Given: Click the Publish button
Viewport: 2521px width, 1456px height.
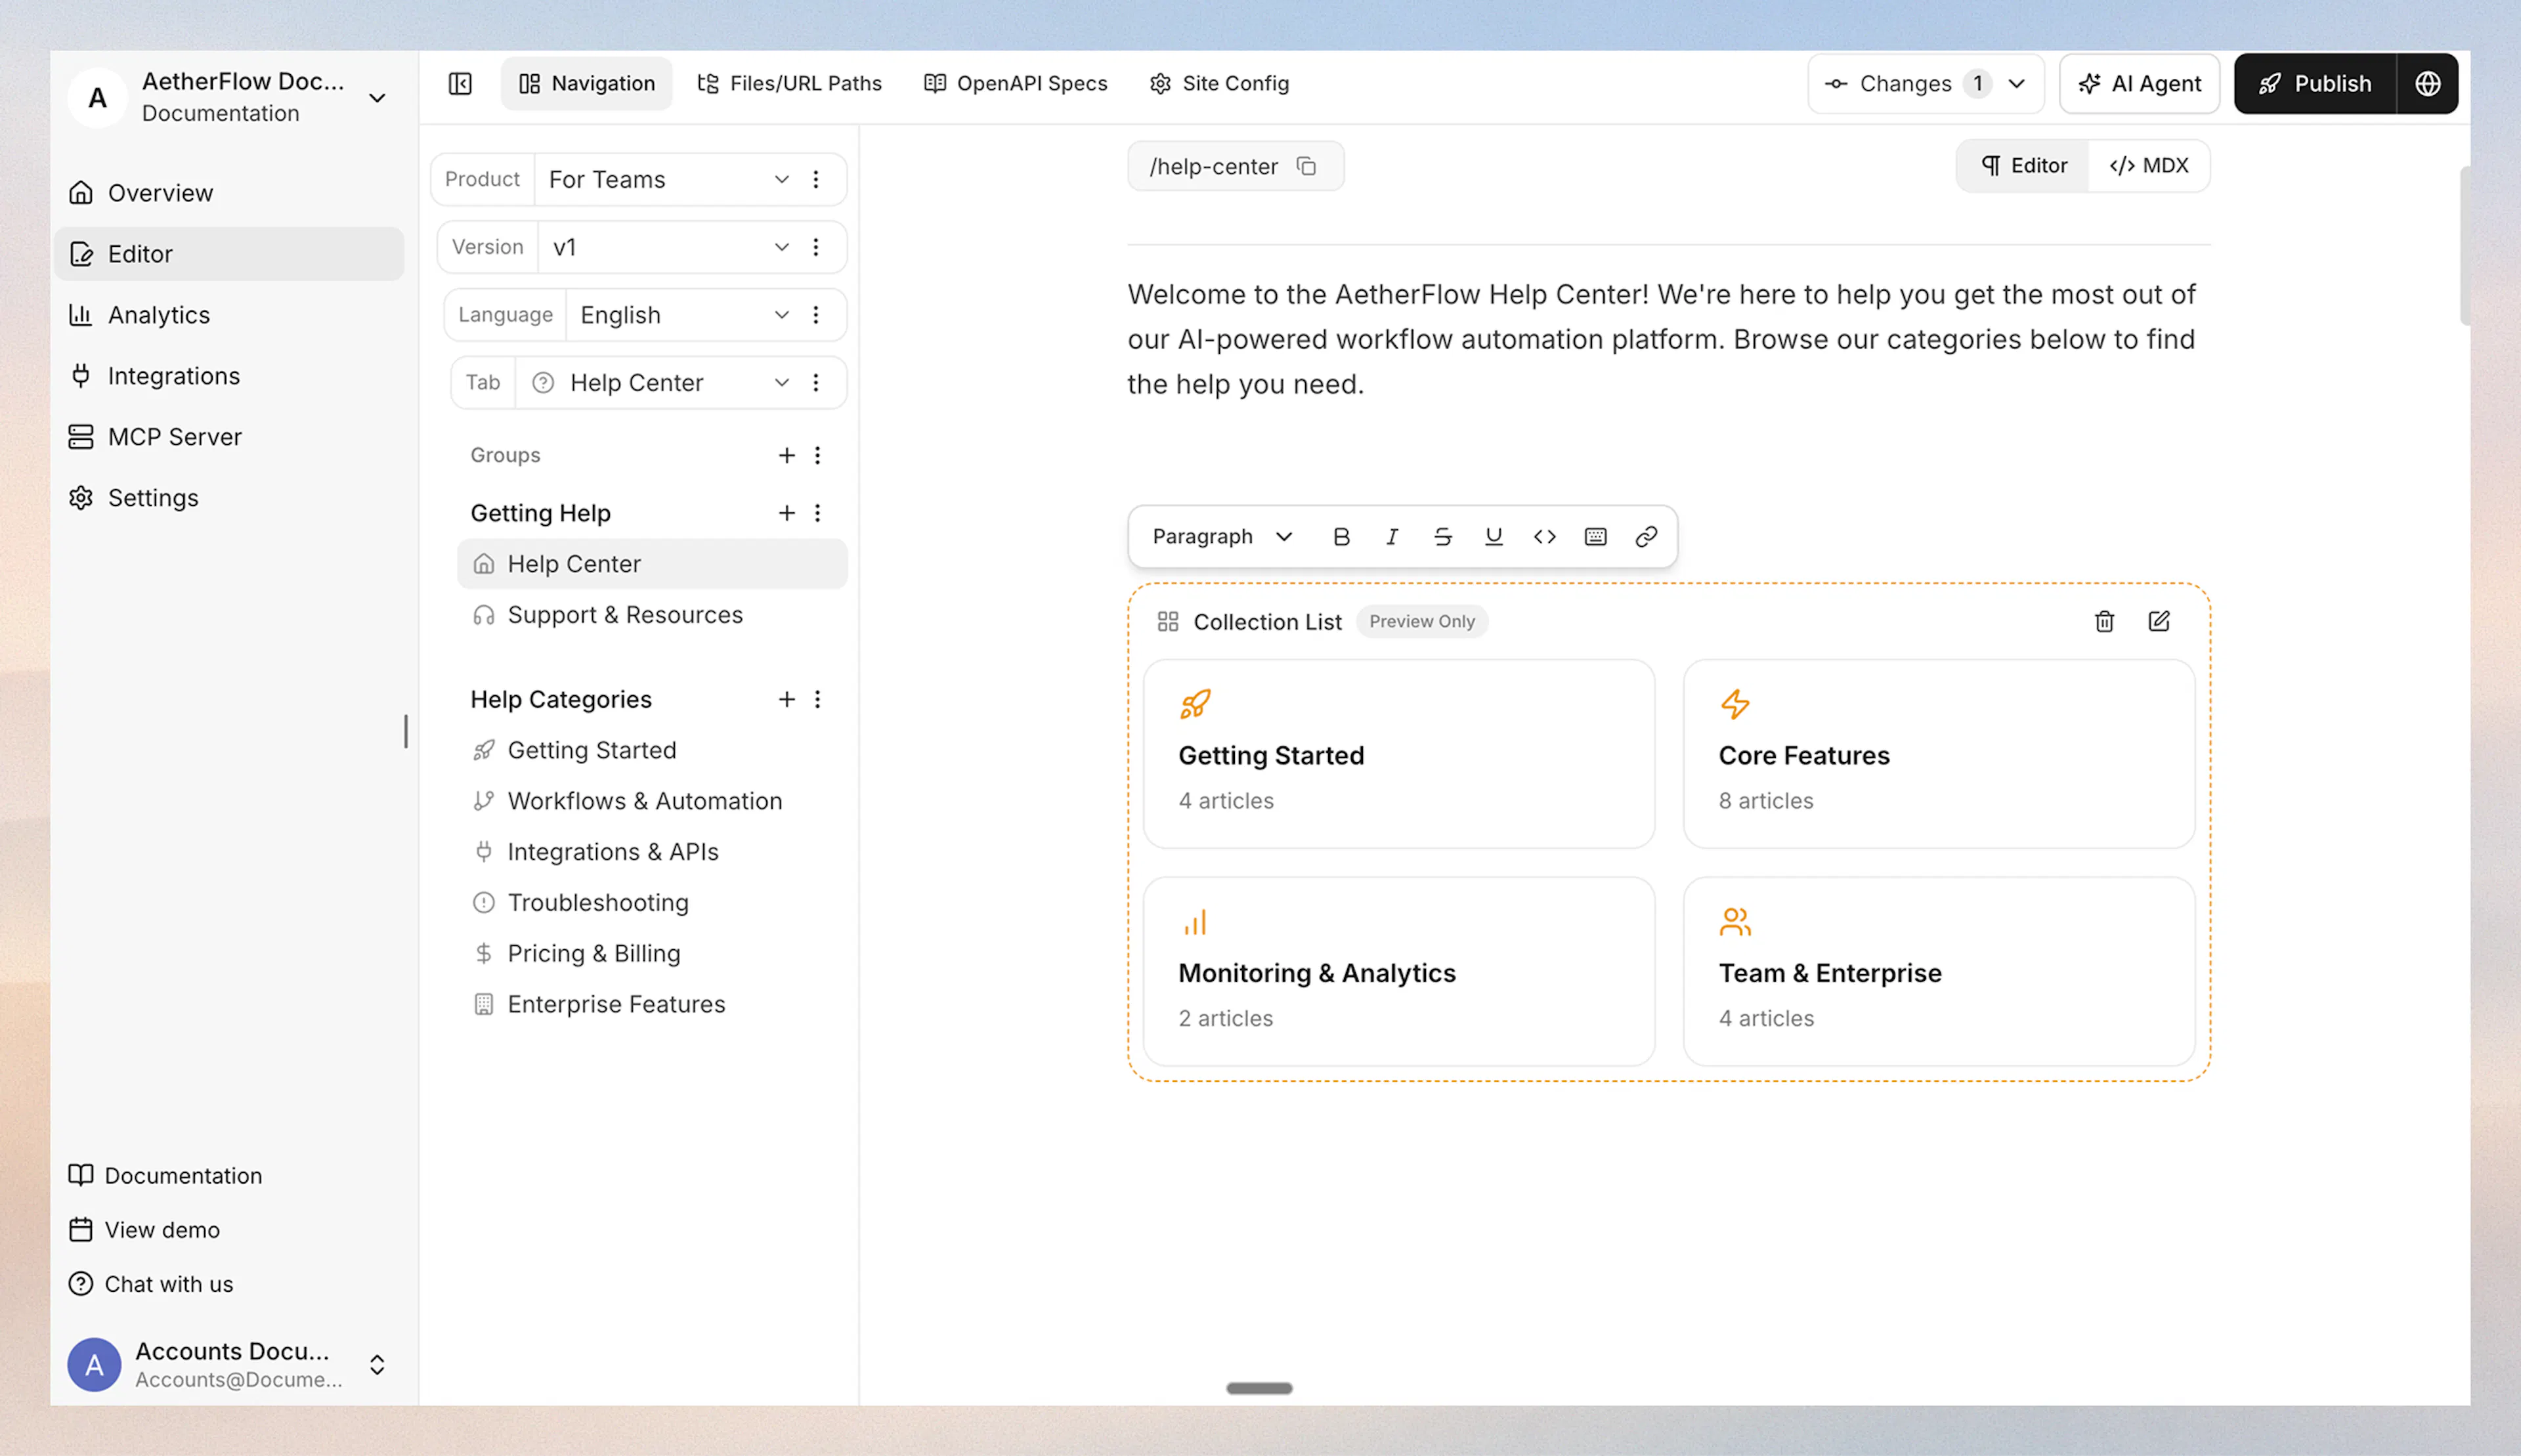Looking at the screenshot, I should 2315,84.
